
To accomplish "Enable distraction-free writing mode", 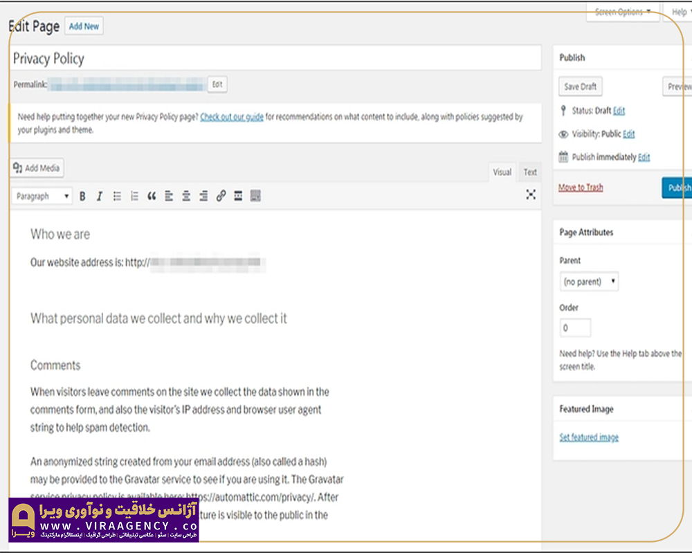I will tap(531, 195).
